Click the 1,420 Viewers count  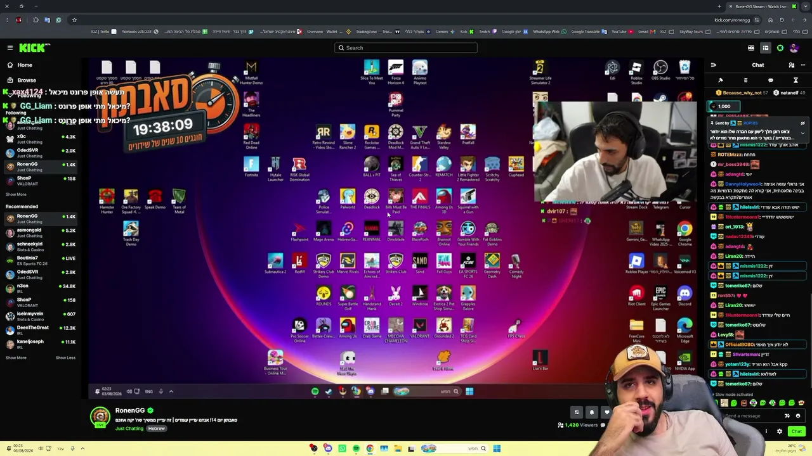[x=577, y=425]
